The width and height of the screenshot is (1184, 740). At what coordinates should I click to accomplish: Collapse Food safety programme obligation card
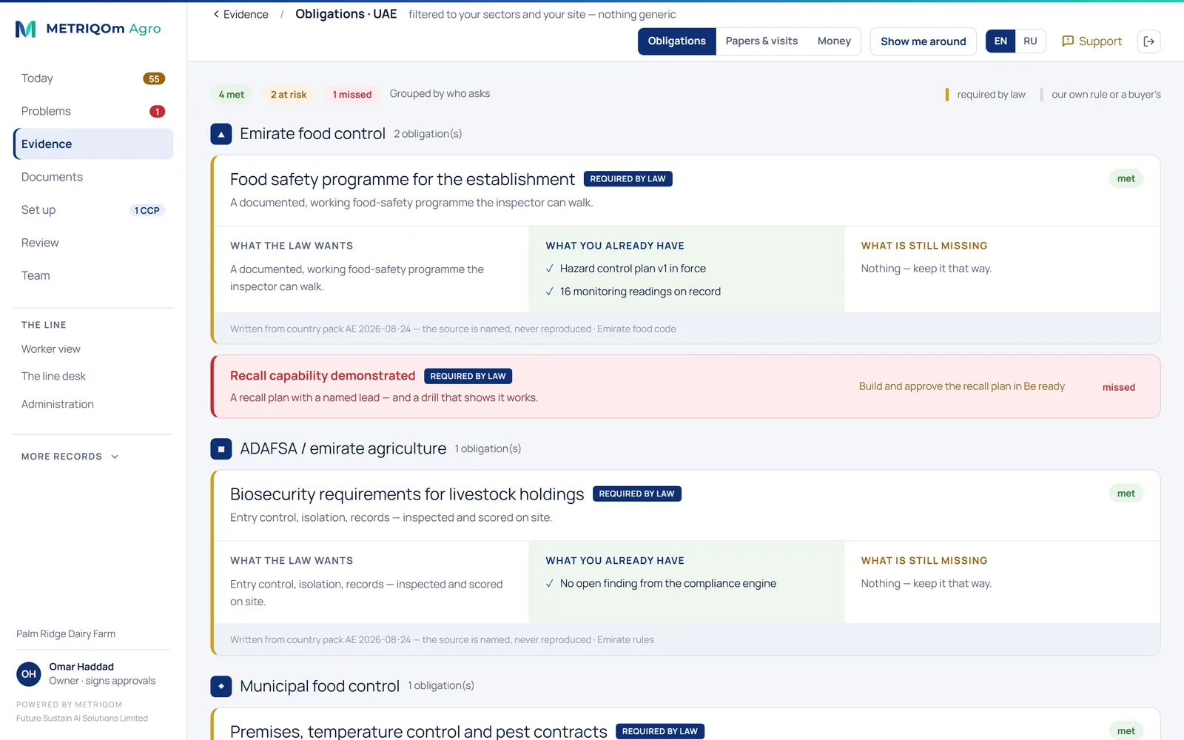[685, 190]
